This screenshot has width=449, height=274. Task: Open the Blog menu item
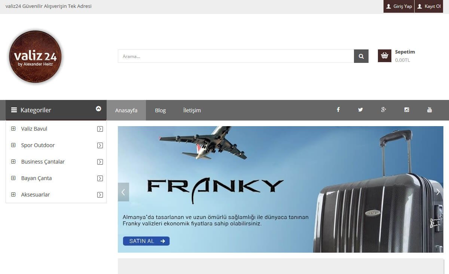pos(160,110)
